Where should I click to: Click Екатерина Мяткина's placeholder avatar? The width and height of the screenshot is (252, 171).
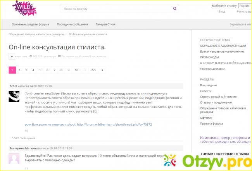coord(14,159)
